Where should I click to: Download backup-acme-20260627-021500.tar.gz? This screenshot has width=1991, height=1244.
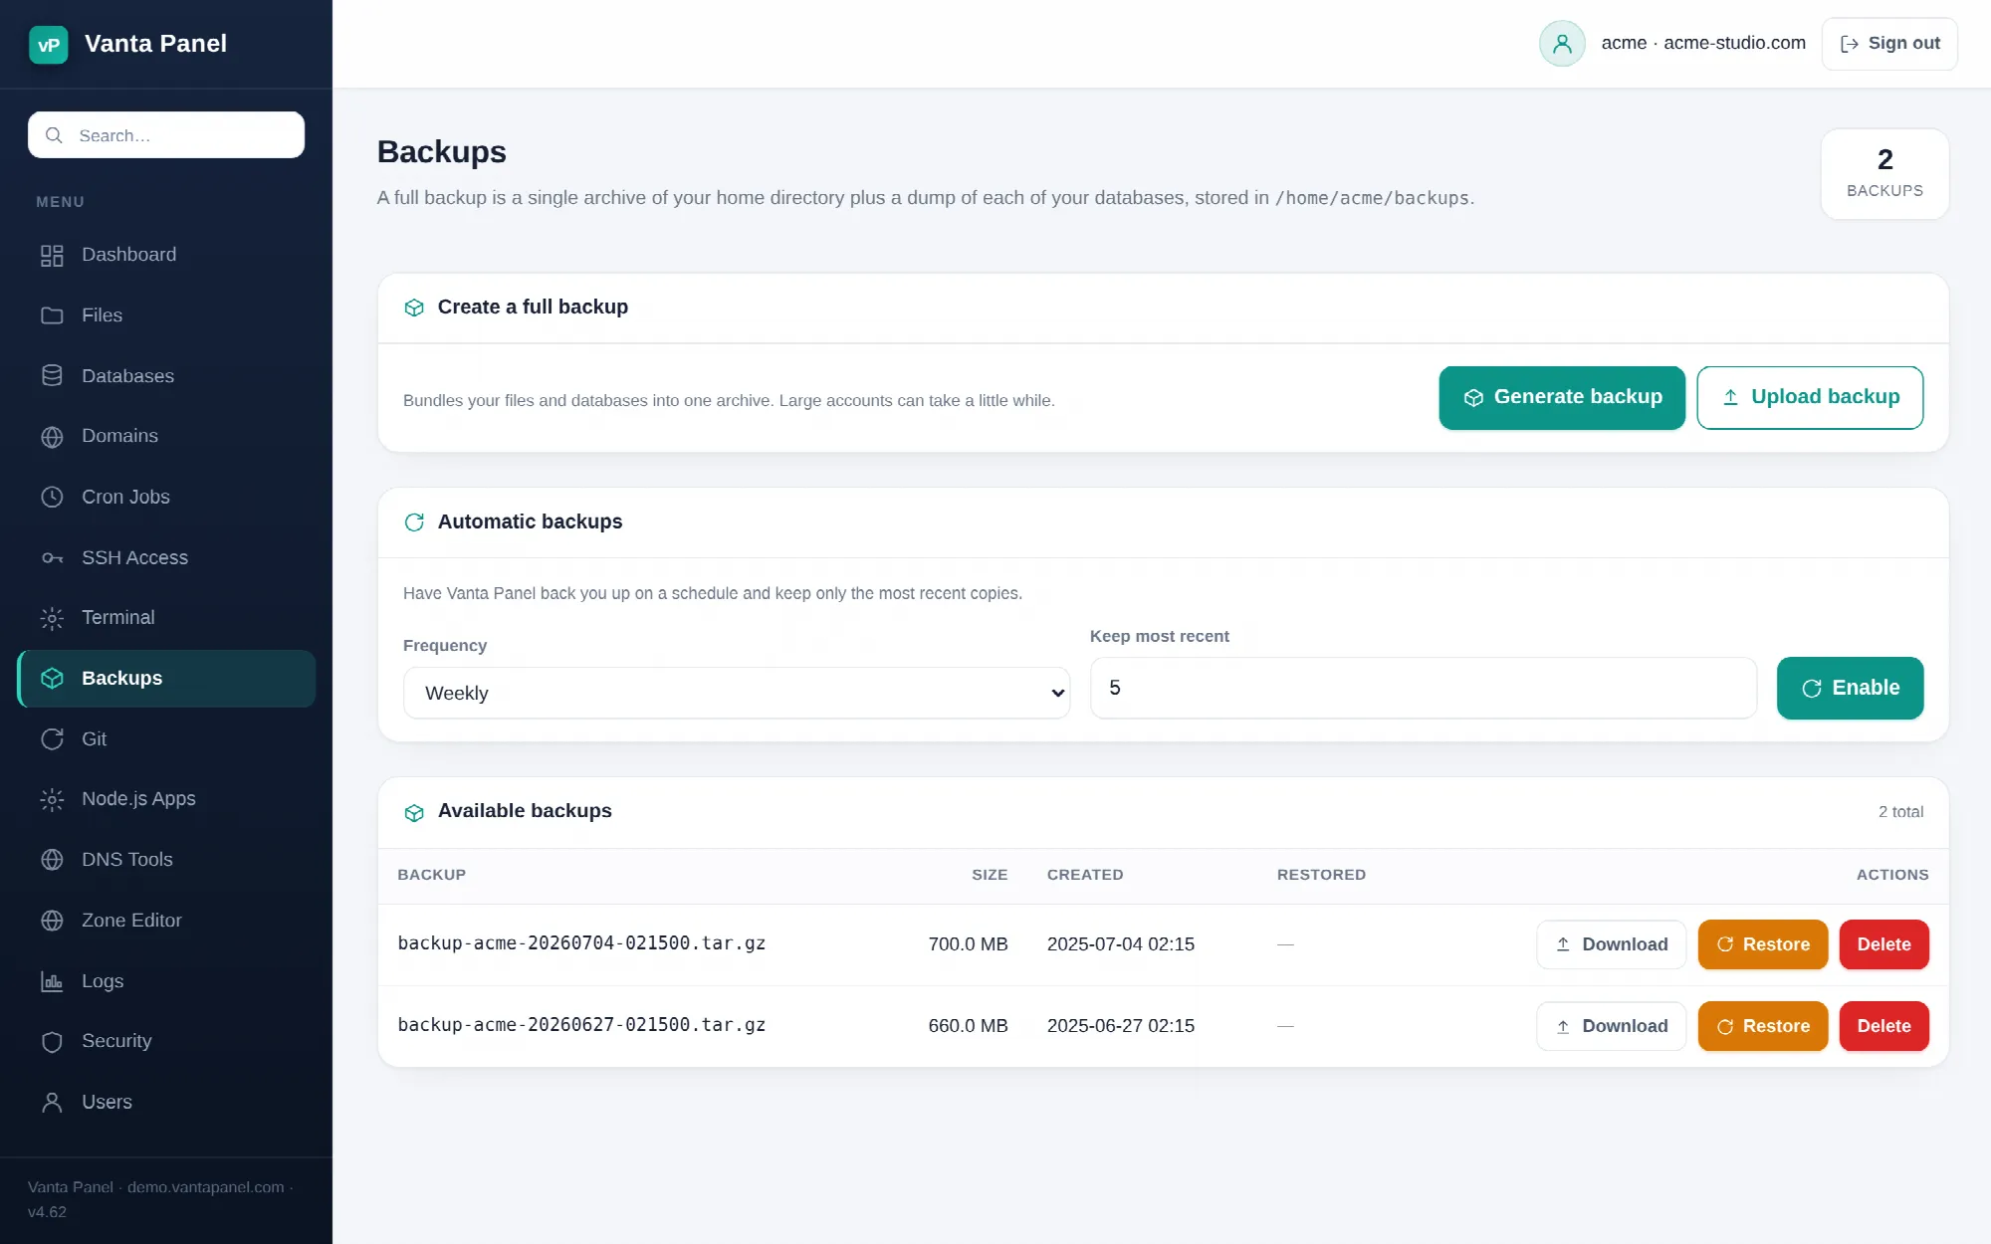[x=1611, y=1026]
